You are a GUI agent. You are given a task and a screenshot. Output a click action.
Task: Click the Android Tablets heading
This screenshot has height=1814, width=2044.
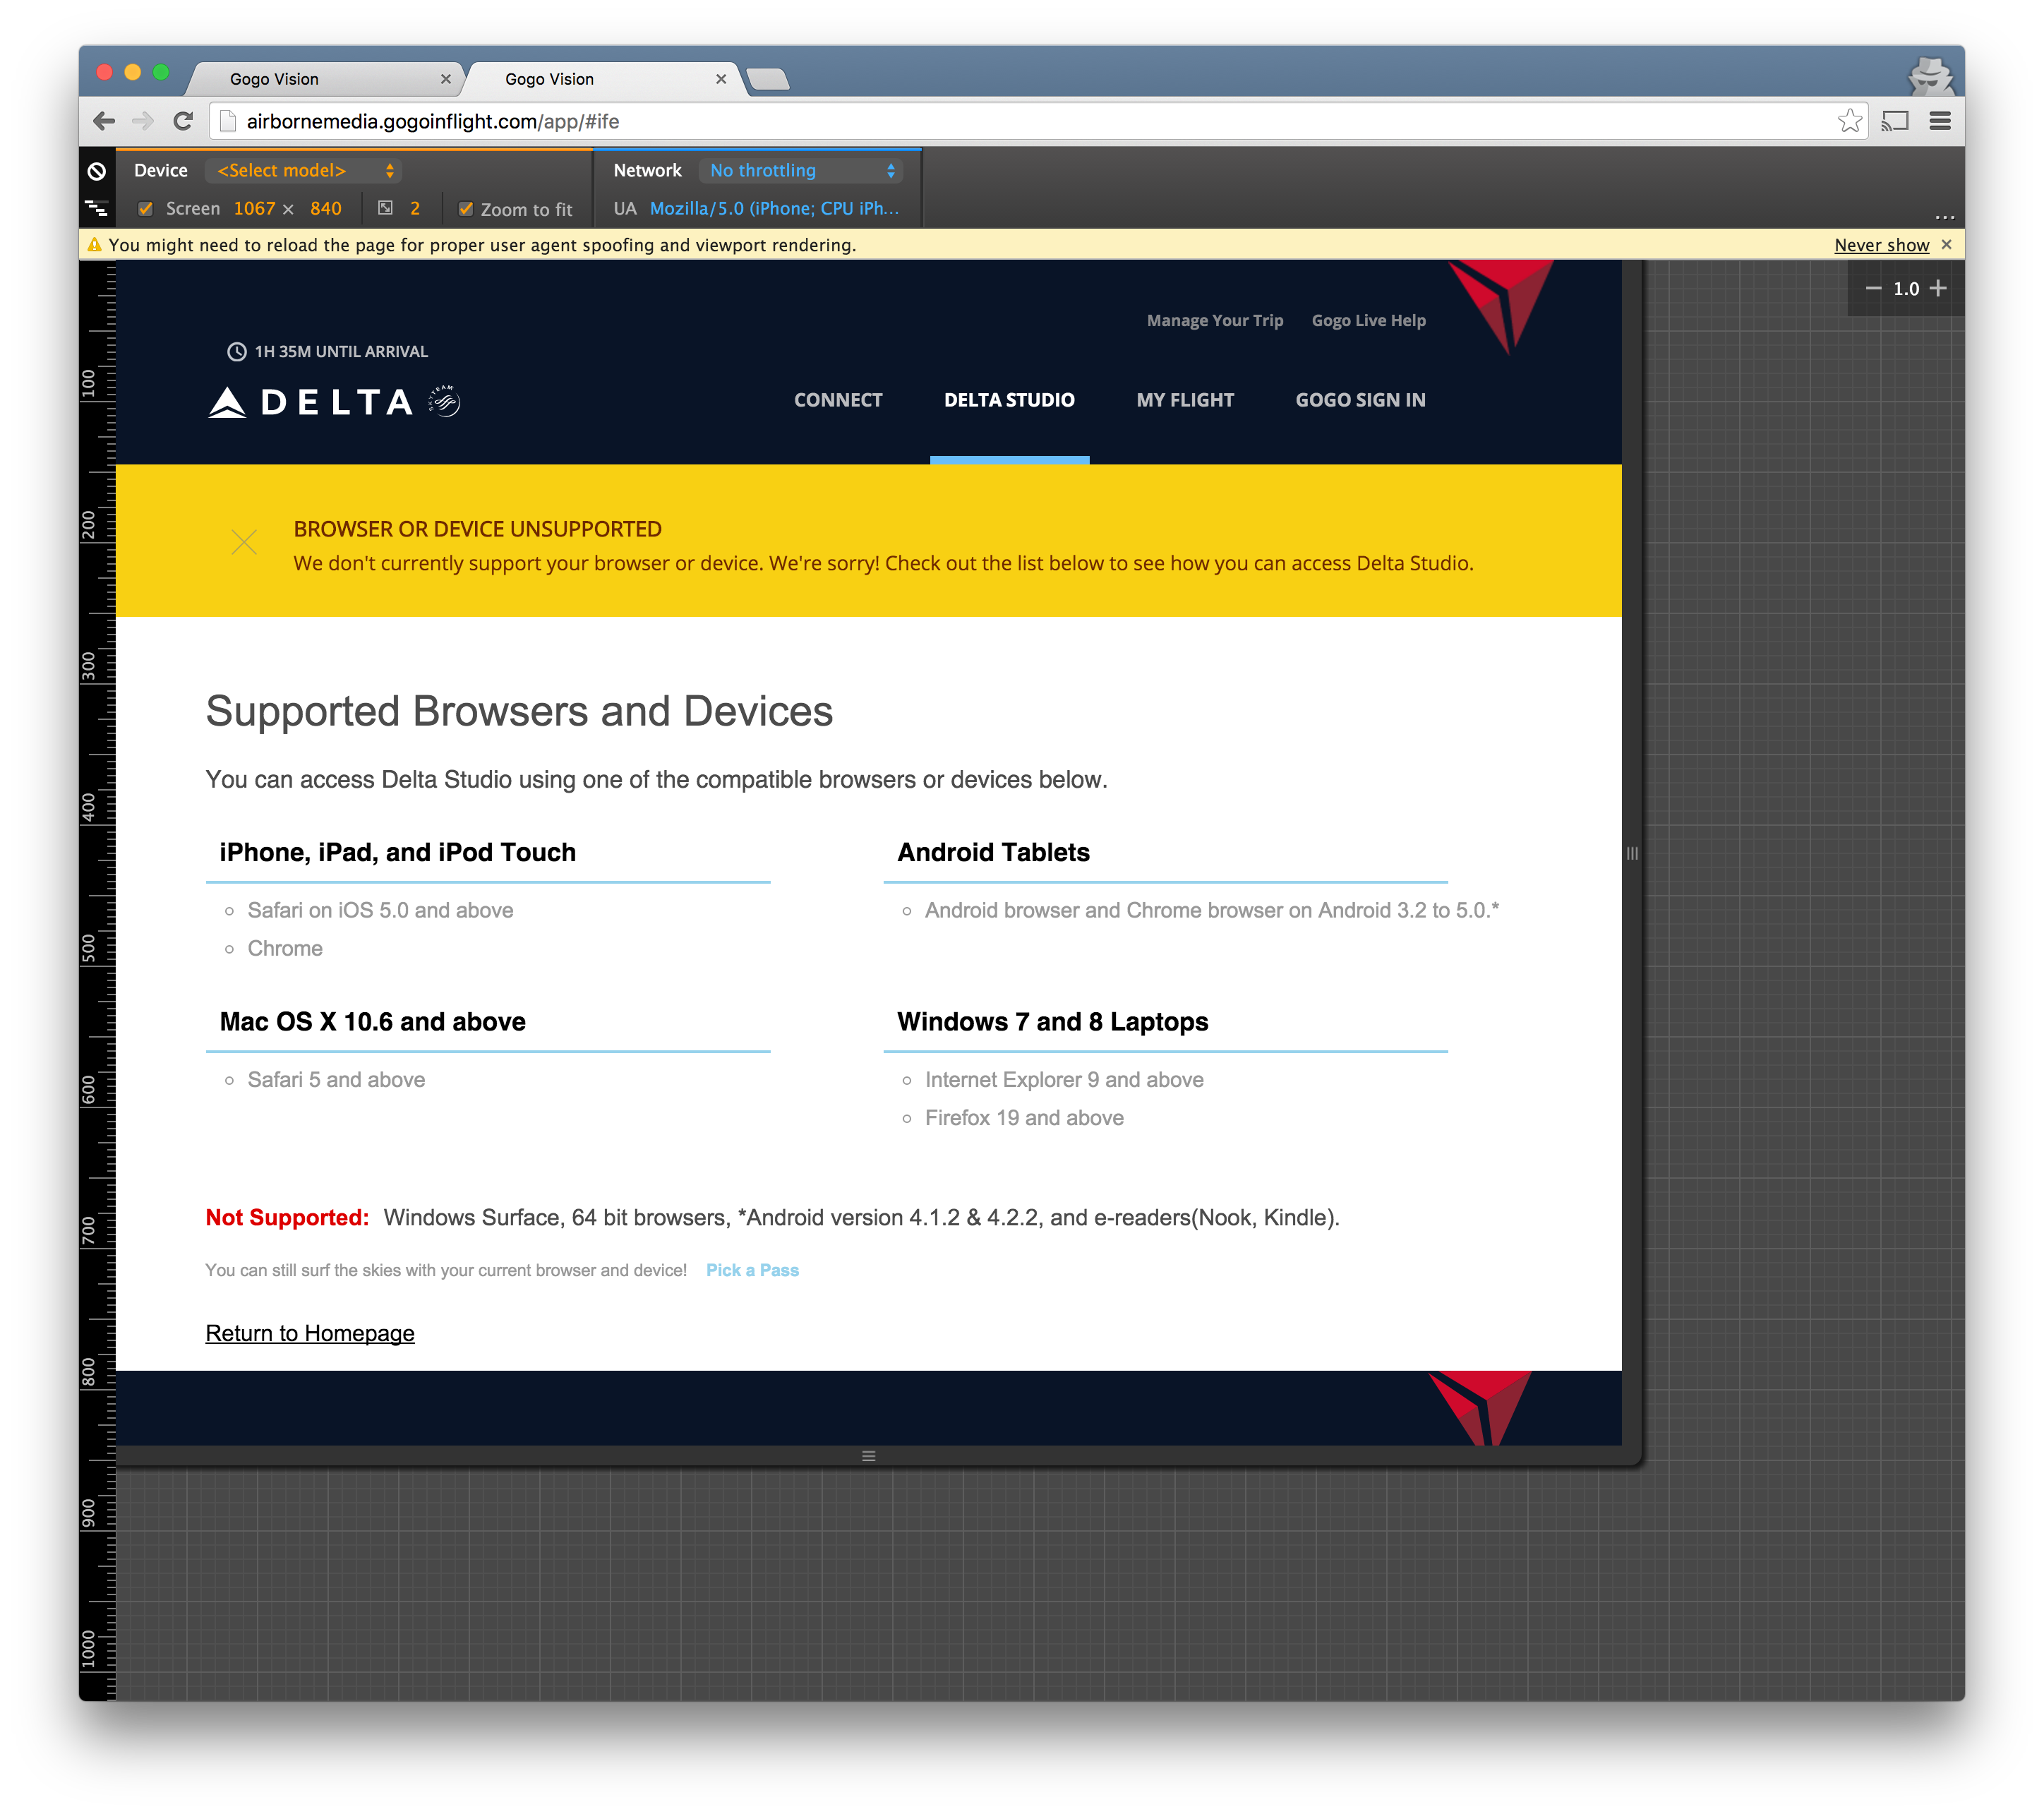coord(993,852)
